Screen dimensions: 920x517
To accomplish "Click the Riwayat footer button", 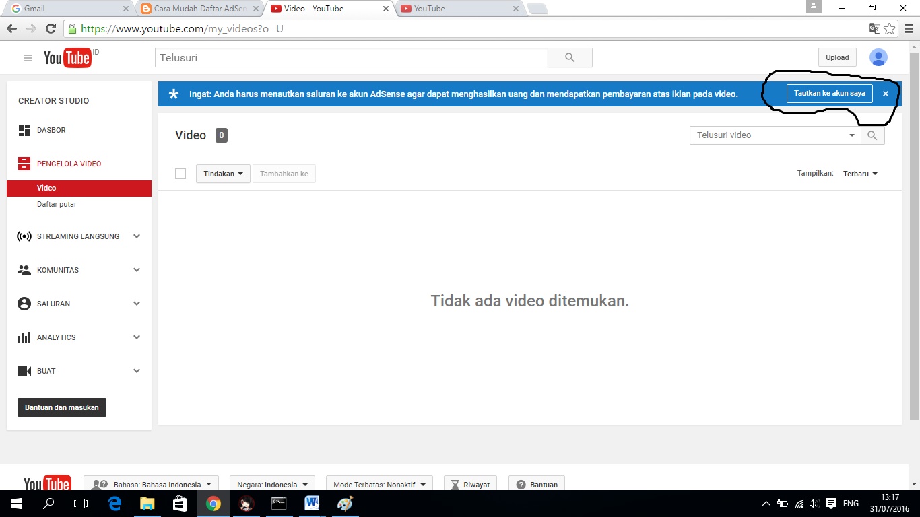I will coord(471,484).
